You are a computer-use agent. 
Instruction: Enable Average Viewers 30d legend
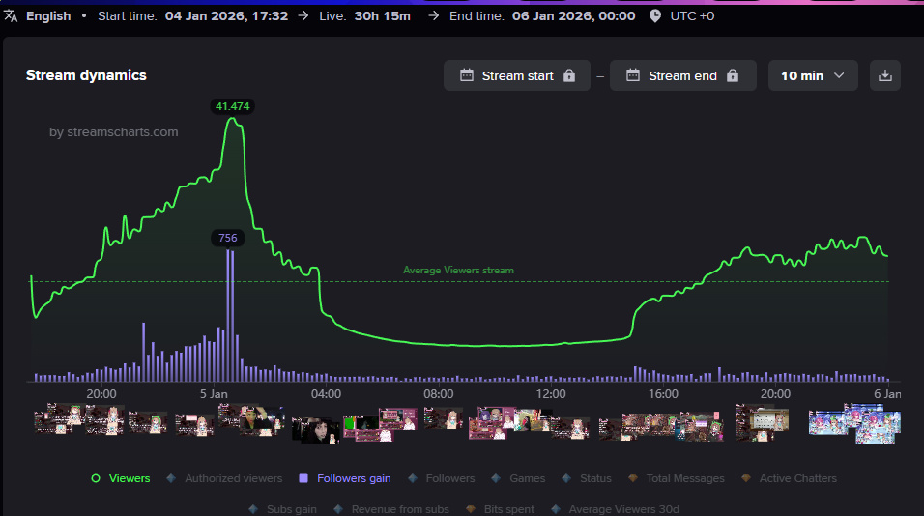coord(616,509)
